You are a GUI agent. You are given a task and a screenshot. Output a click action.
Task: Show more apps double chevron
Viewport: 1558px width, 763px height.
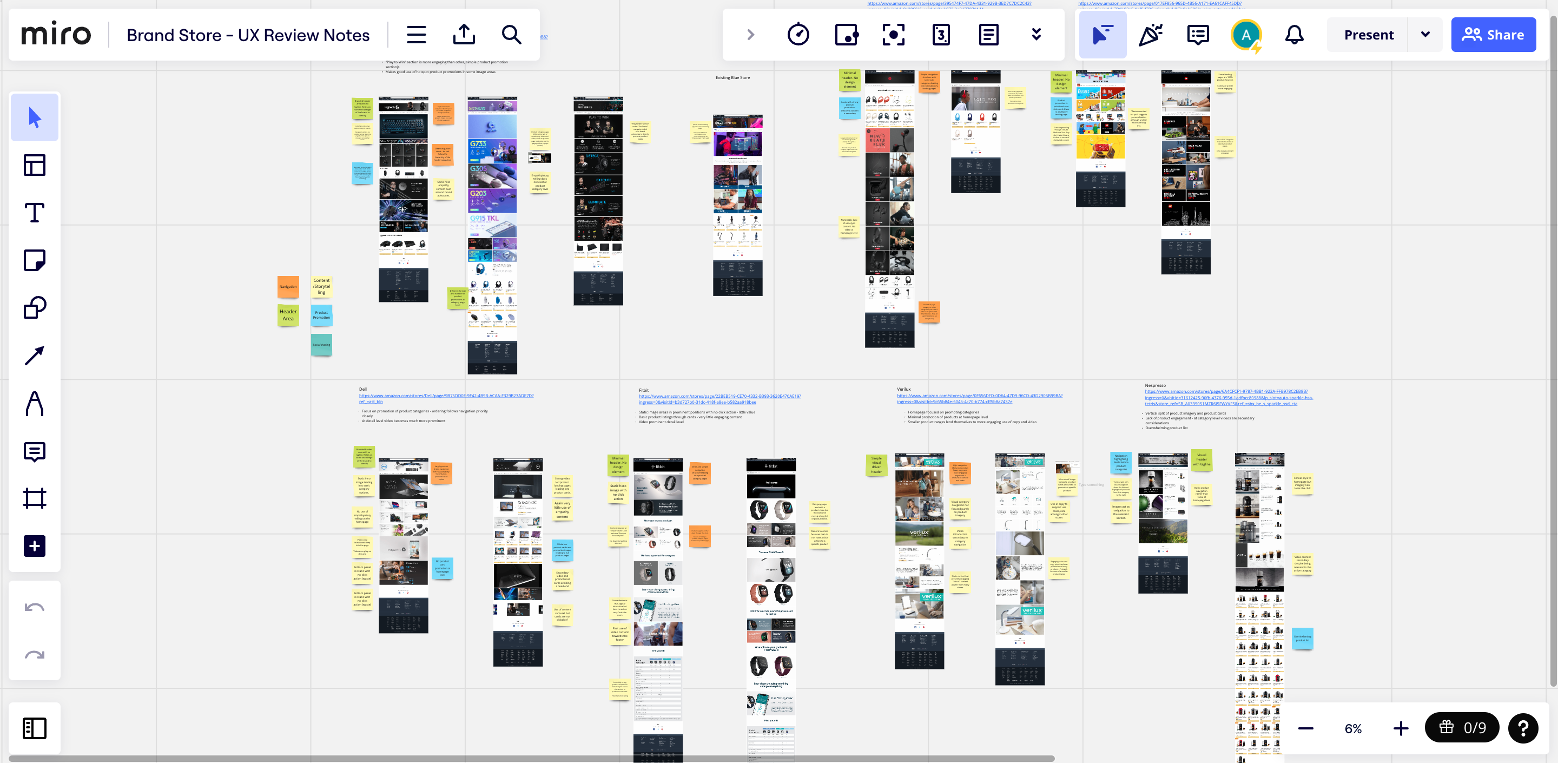coord(1036,35)
